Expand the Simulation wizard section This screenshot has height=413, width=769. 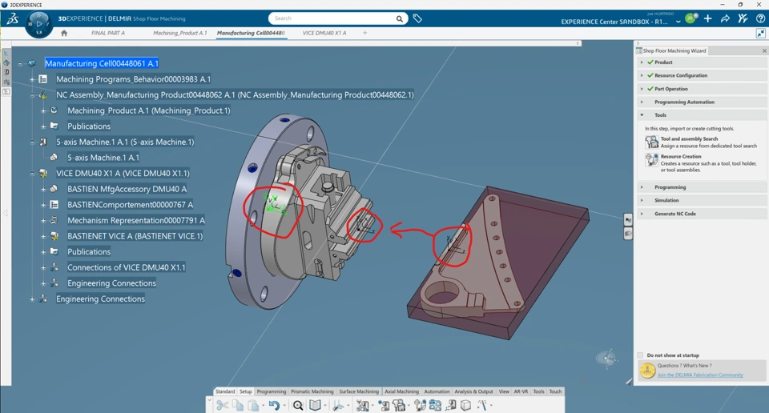[x=642, y=200]
